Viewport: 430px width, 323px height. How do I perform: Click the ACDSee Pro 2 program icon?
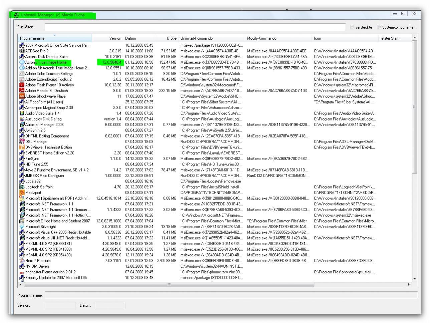click(22, 51)
